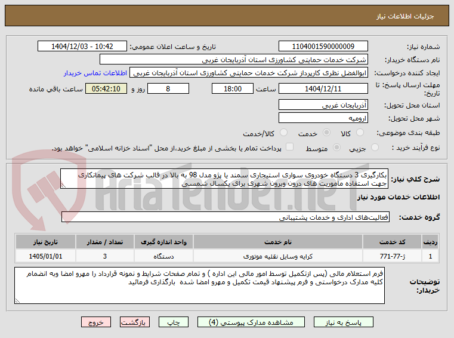Click the 'اطلاعات خدمات مورد نیاز' section heading

tap(399, 197)
